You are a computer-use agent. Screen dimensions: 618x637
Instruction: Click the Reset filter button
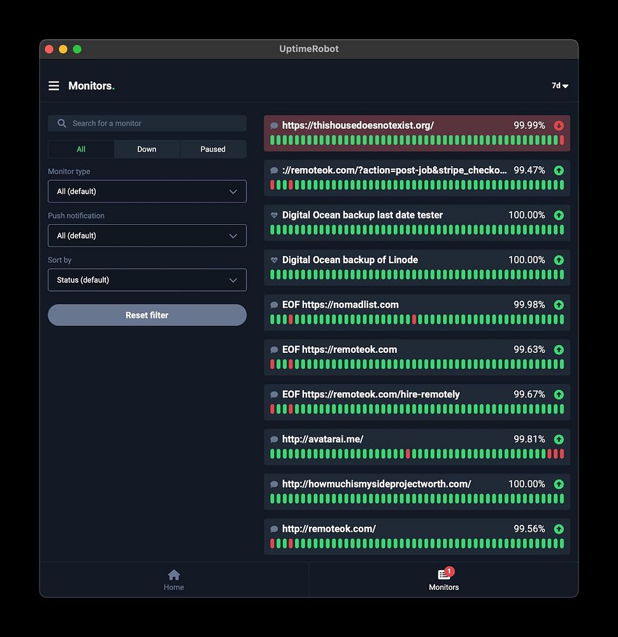point(147,315)
